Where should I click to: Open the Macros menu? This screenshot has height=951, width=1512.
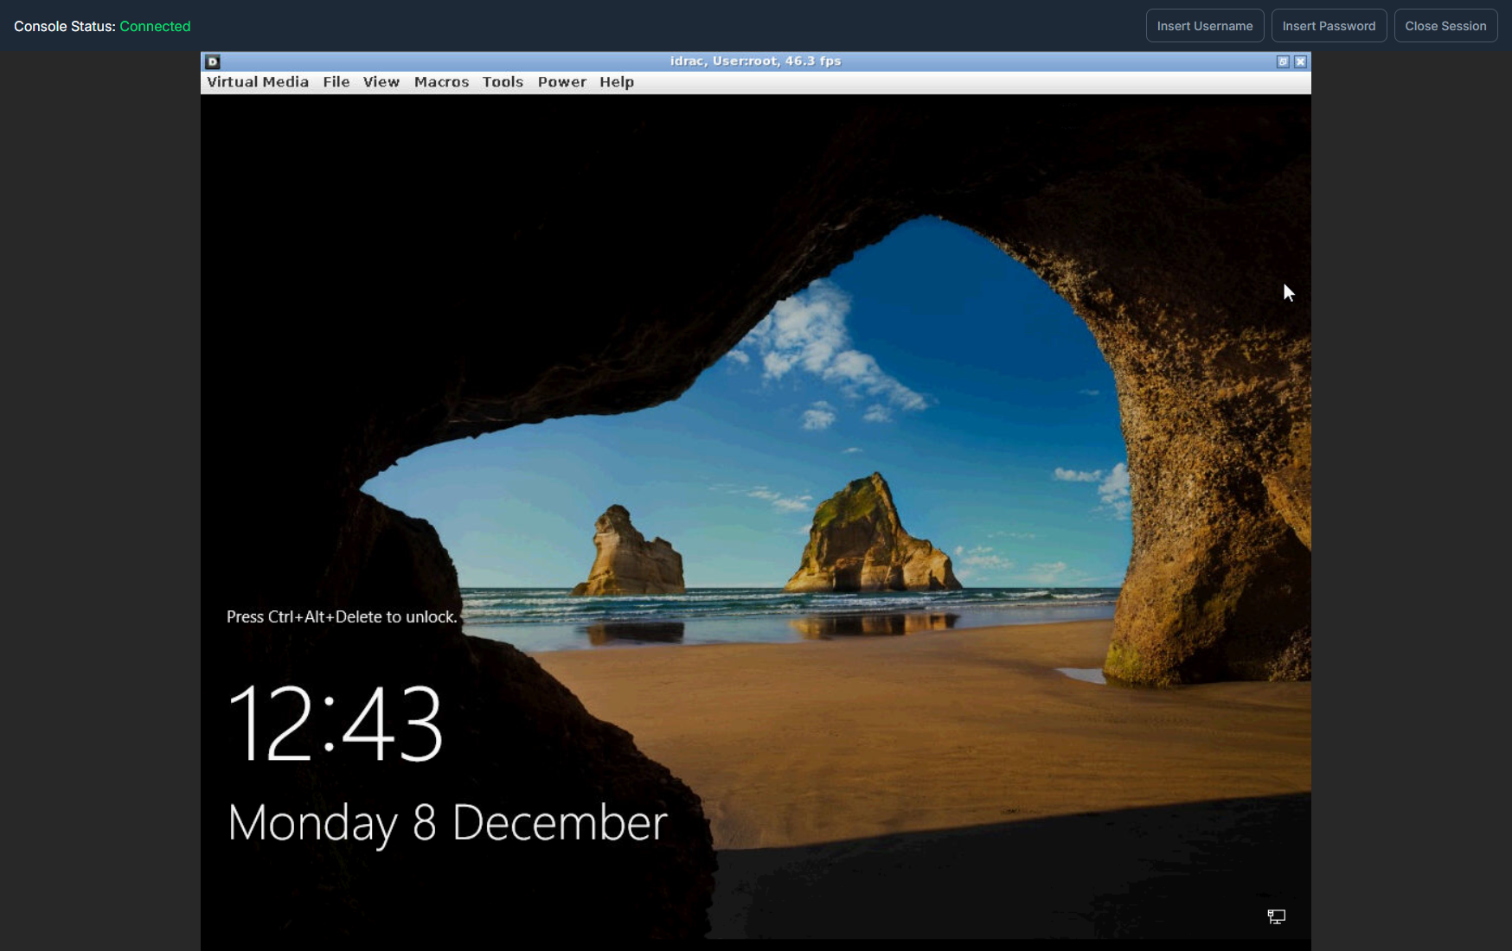coord(441,82)
